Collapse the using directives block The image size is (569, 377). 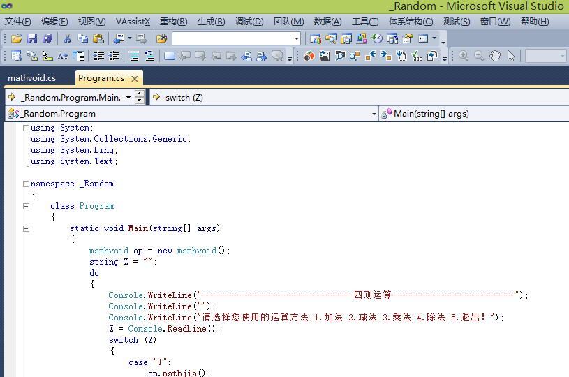point(26,128)
